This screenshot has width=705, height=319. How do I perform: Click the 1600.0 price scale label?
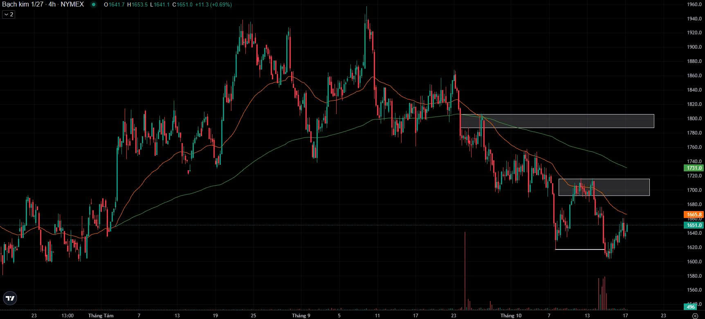694,262
